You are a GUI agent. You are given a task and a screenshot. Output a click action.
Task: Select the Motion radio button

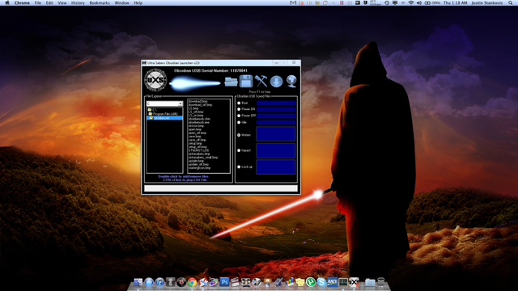click(x=239, y=135)
